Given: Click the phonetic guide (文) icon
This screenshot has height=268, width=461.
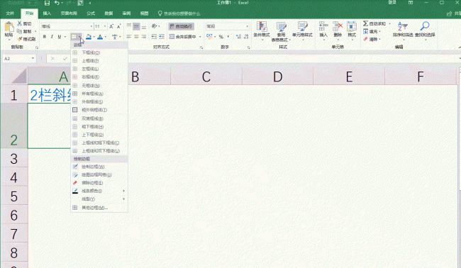Looking at the screenshot, I should [x=115, y=37].
